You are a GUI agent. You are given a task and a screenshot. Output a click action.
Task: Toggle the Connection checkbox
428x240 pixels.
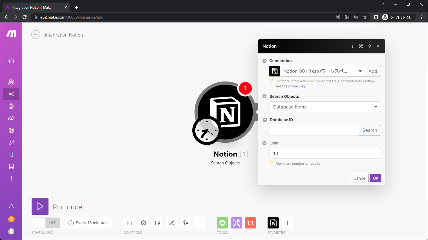pyautogui.click(x=264, y=61)
